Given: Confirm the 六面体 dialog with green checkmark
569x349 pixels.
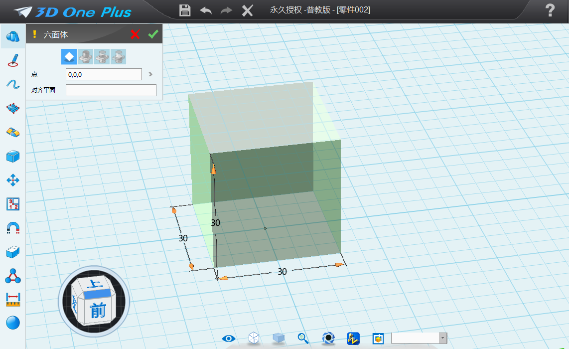Looking at the screenshot, I should [x=153, y=34].
